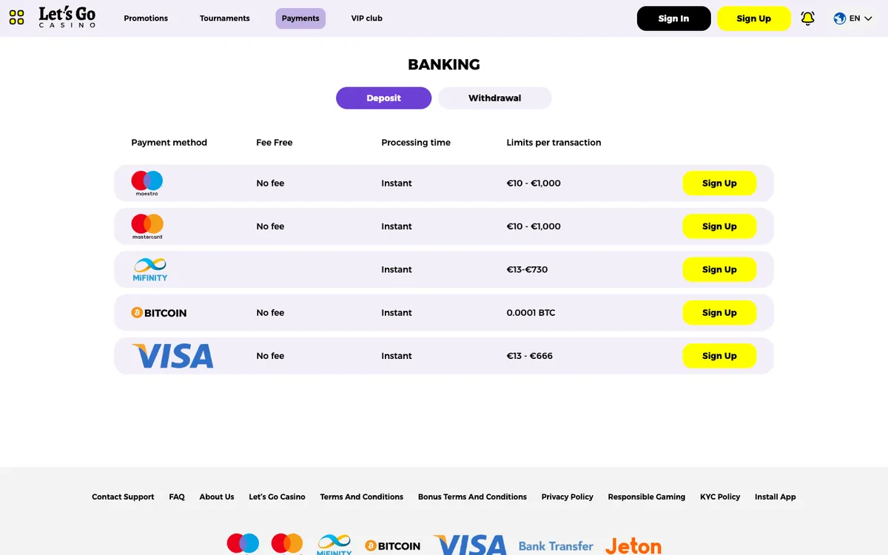Click the Maestro €10 - €1,000 limit
The image size is (888, 555).
coord(534,183)
